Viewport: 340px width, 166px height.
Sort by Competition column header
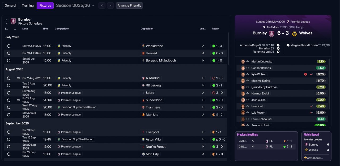pos(62,29)
